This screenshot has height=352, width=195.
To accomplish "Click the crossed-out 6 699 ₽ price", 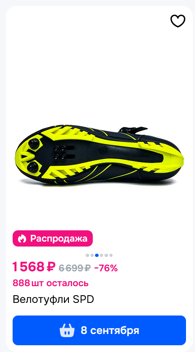I will tap(75, 268).
